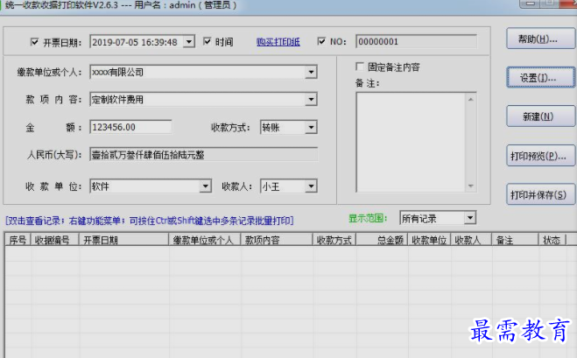Click inside the 备注 text area
577x358 pixels.
(411, 142)
